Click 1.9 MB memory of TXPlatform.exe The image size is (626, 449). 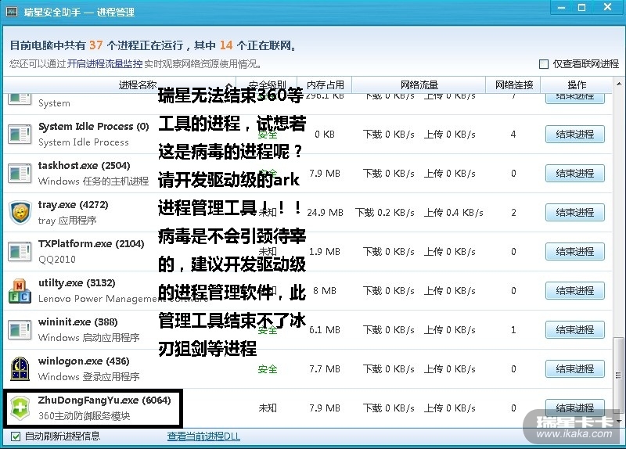(x=325, y=251)
